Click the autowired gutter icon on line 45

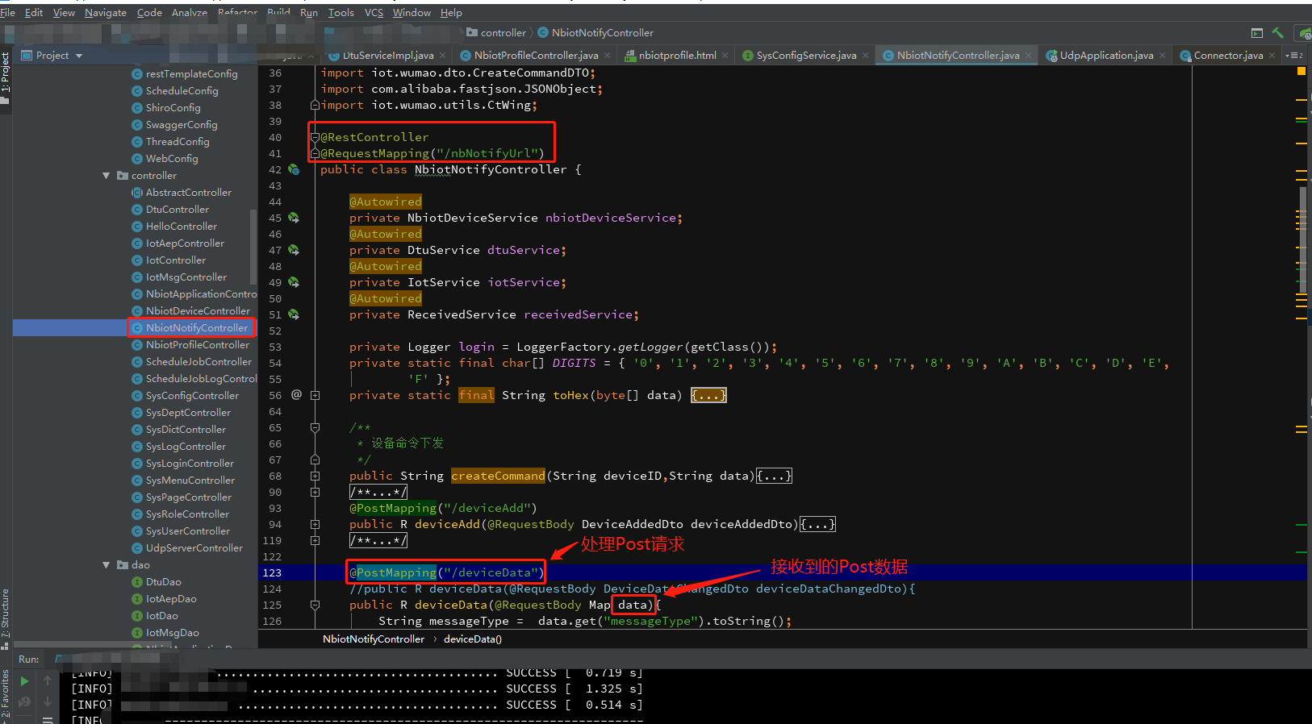(x=294, y=218)
